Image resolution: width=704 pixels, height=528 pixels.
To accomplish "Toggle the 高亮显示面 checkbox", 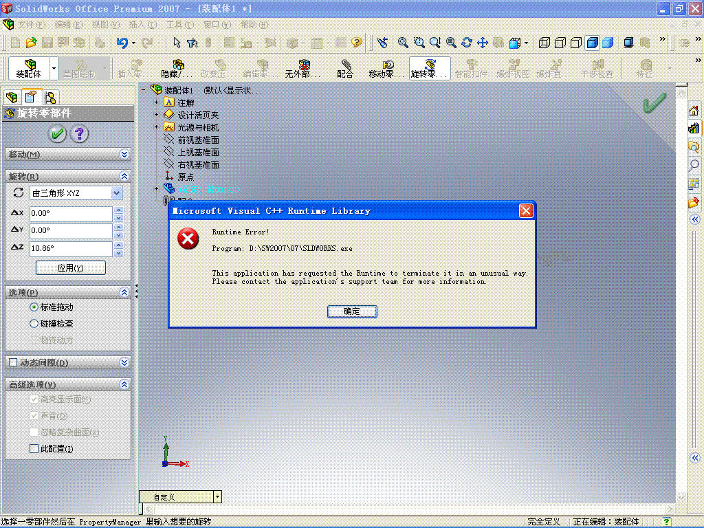I will coord(34,399).
